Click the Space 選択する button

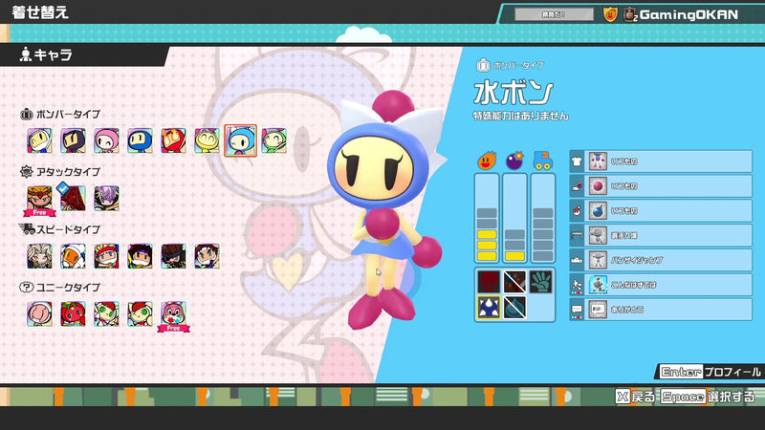[x=708, y=397]
